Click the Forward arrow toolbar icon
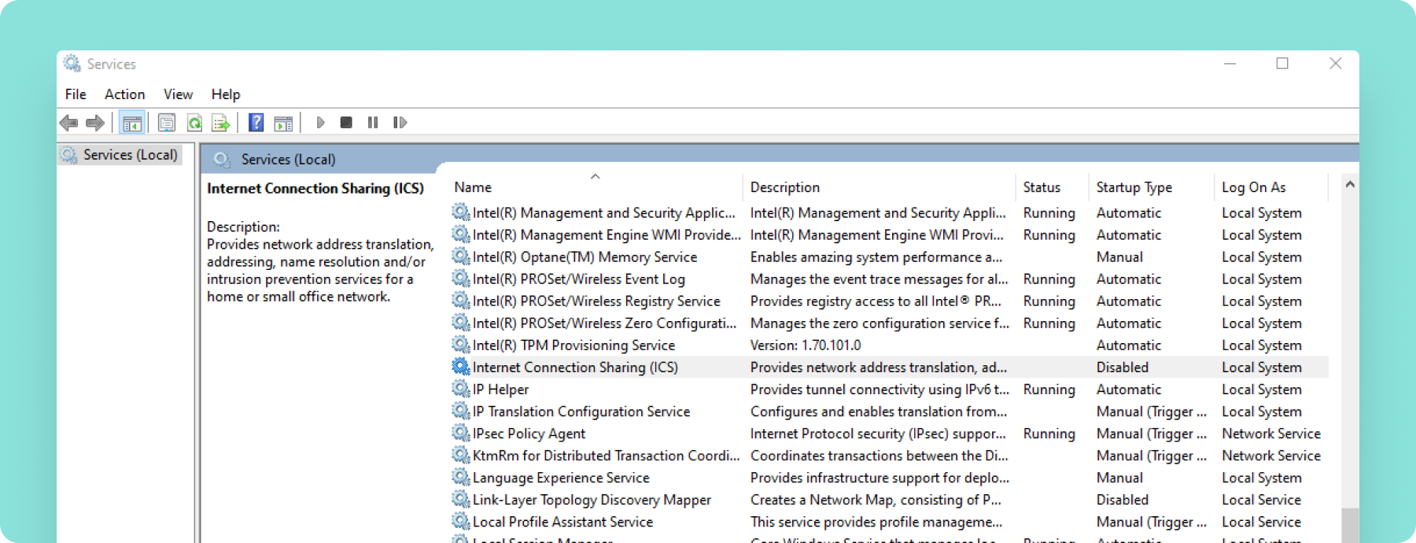This screenshot has height=543, width=1416. pyautogui.click(x=95, y=123)
